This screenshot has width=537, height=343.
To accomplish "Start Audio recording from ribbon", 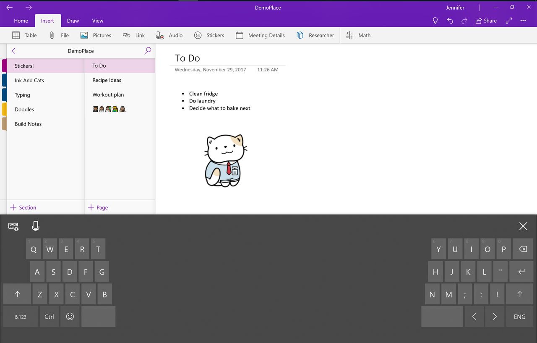I will click(x=169, y=35).
